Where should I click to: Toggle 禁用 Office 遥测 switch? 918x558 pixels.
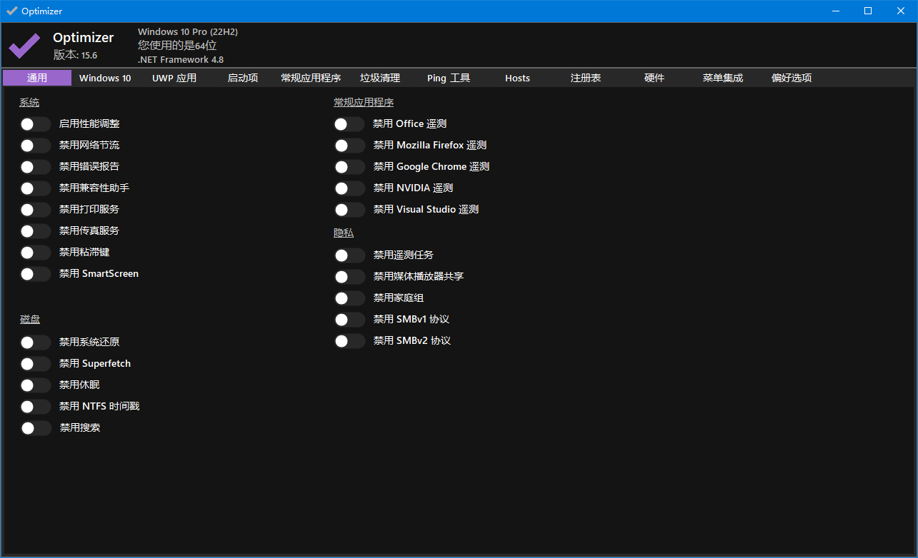coord(349,124)
